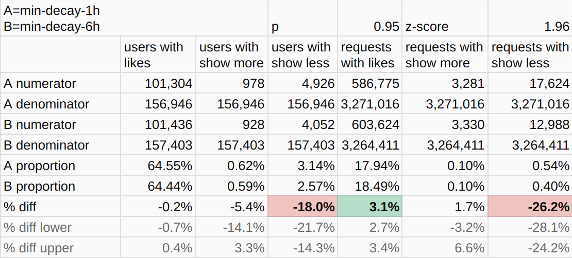Select the 'users with show more' header
Viewport: 572px width, 258px height.
point(231,55)
